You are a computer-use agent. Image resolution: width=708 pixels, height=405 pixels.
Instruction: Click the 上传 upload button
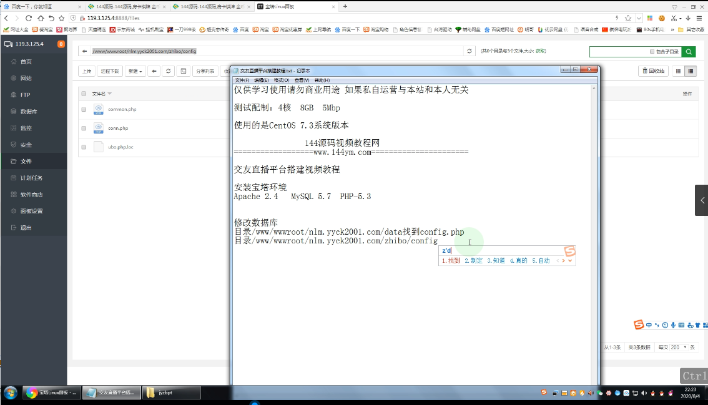coord(86,71)
